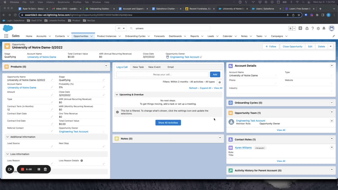Image resolution: width=338 pixels, height=190 pixels.
Task: Click the Salesforce cloud logo
Action: pos(8,28)
